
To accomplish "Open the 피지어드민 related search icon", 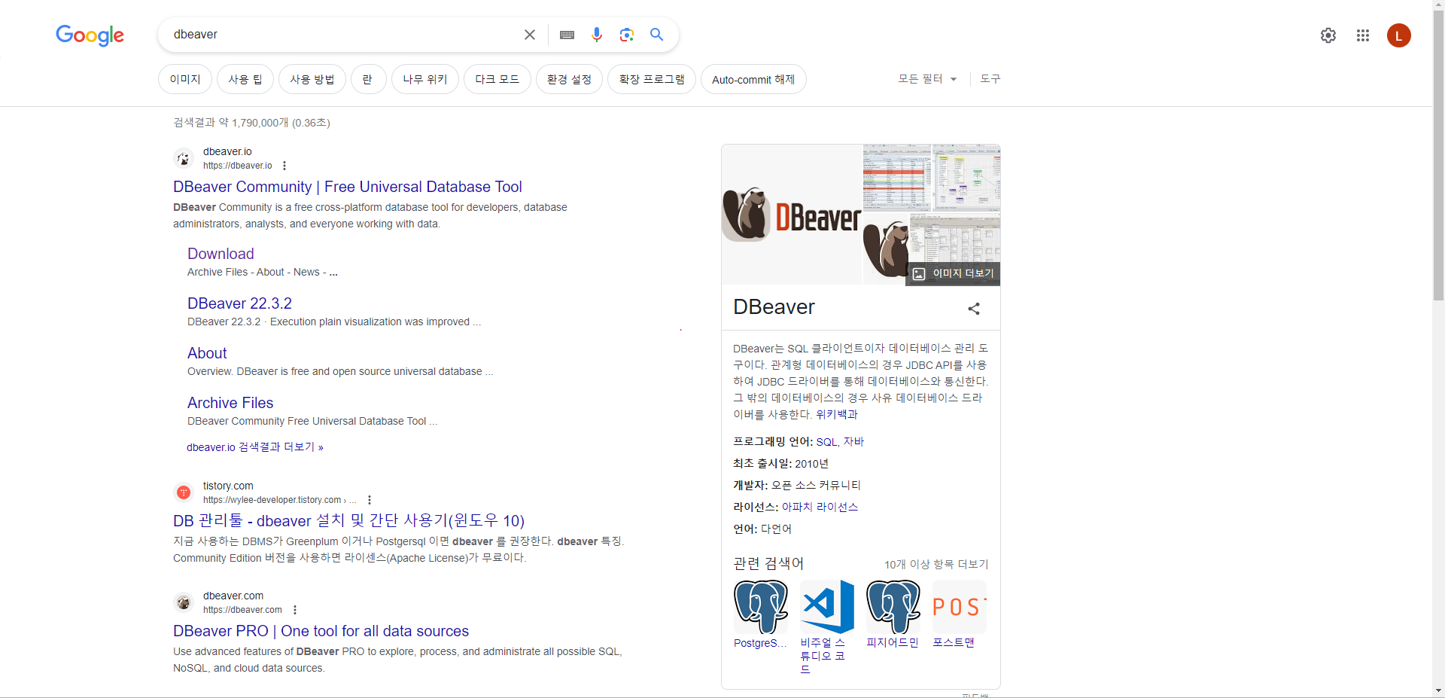I will pos(893,607).
